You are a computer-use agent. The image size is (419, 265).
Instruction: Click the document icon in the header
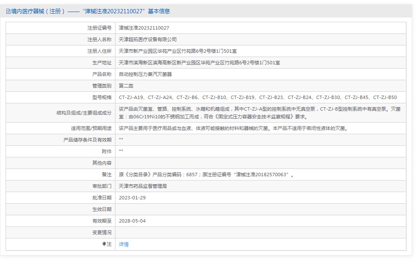8,12
